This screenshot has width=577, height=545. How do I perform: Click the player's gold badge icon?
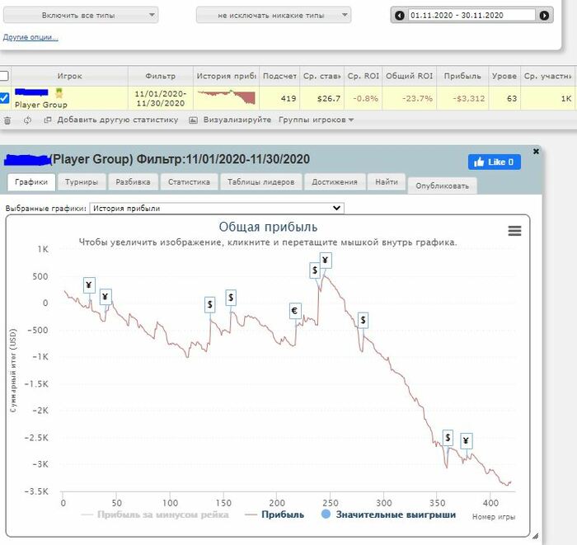click(x=59, y=92)
